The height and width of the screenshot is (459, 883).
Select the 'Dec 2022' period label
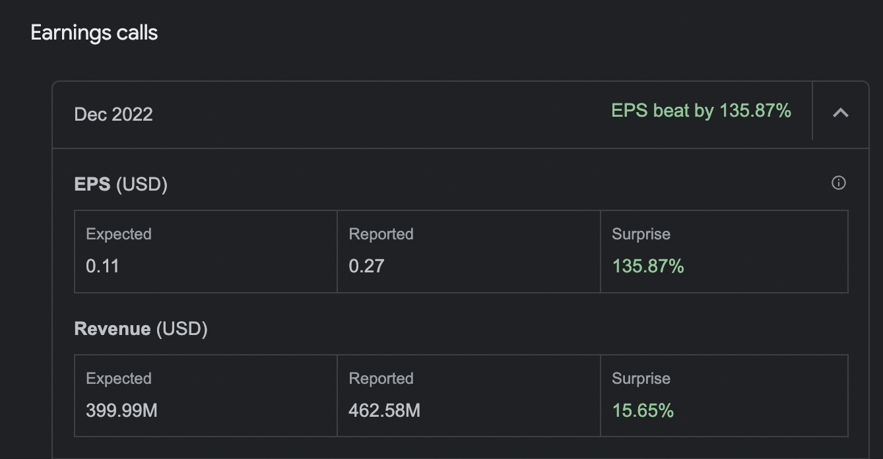tap(114, 114)
